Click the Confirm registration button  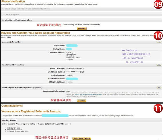tap(81, 101)
